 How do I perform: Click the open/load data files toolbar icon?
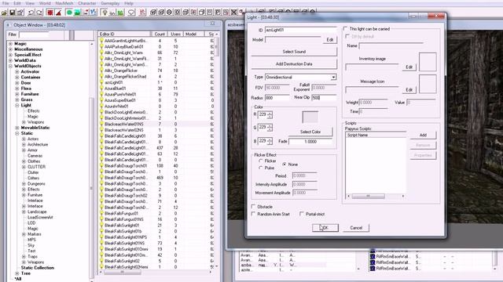[x=4, y=13]
